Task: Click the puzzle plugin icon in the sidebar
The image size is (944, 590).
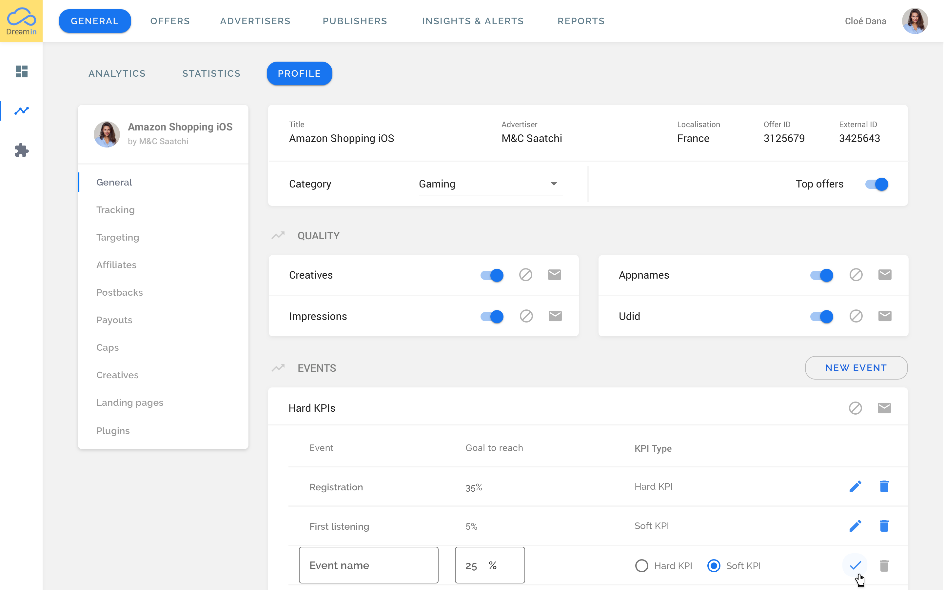Action: [21, 150]
